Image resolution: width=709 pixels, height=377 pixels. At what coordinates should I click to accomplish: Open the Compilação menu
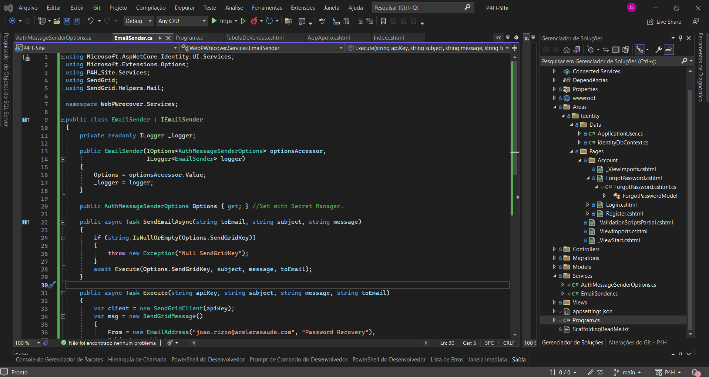click(151, 8)
